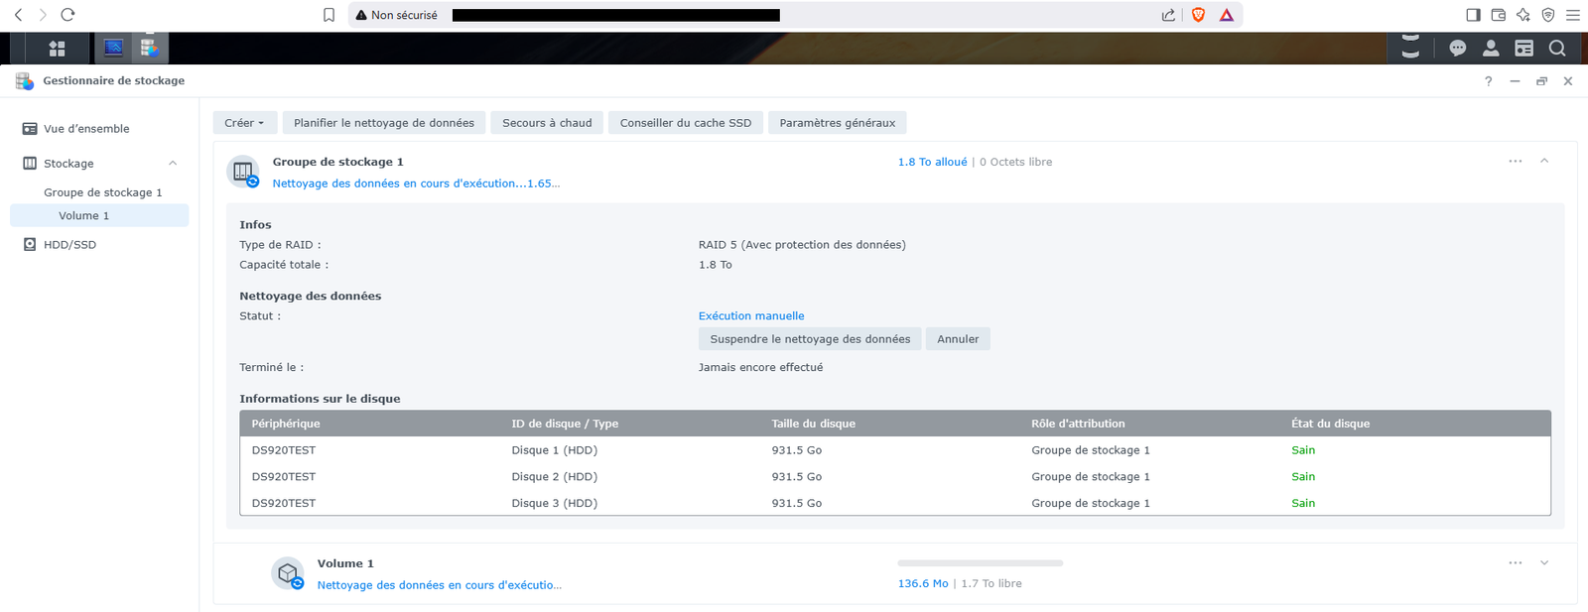Click the RAID 5 type value text
This screenshot has height=612, width=1588.
802,245
